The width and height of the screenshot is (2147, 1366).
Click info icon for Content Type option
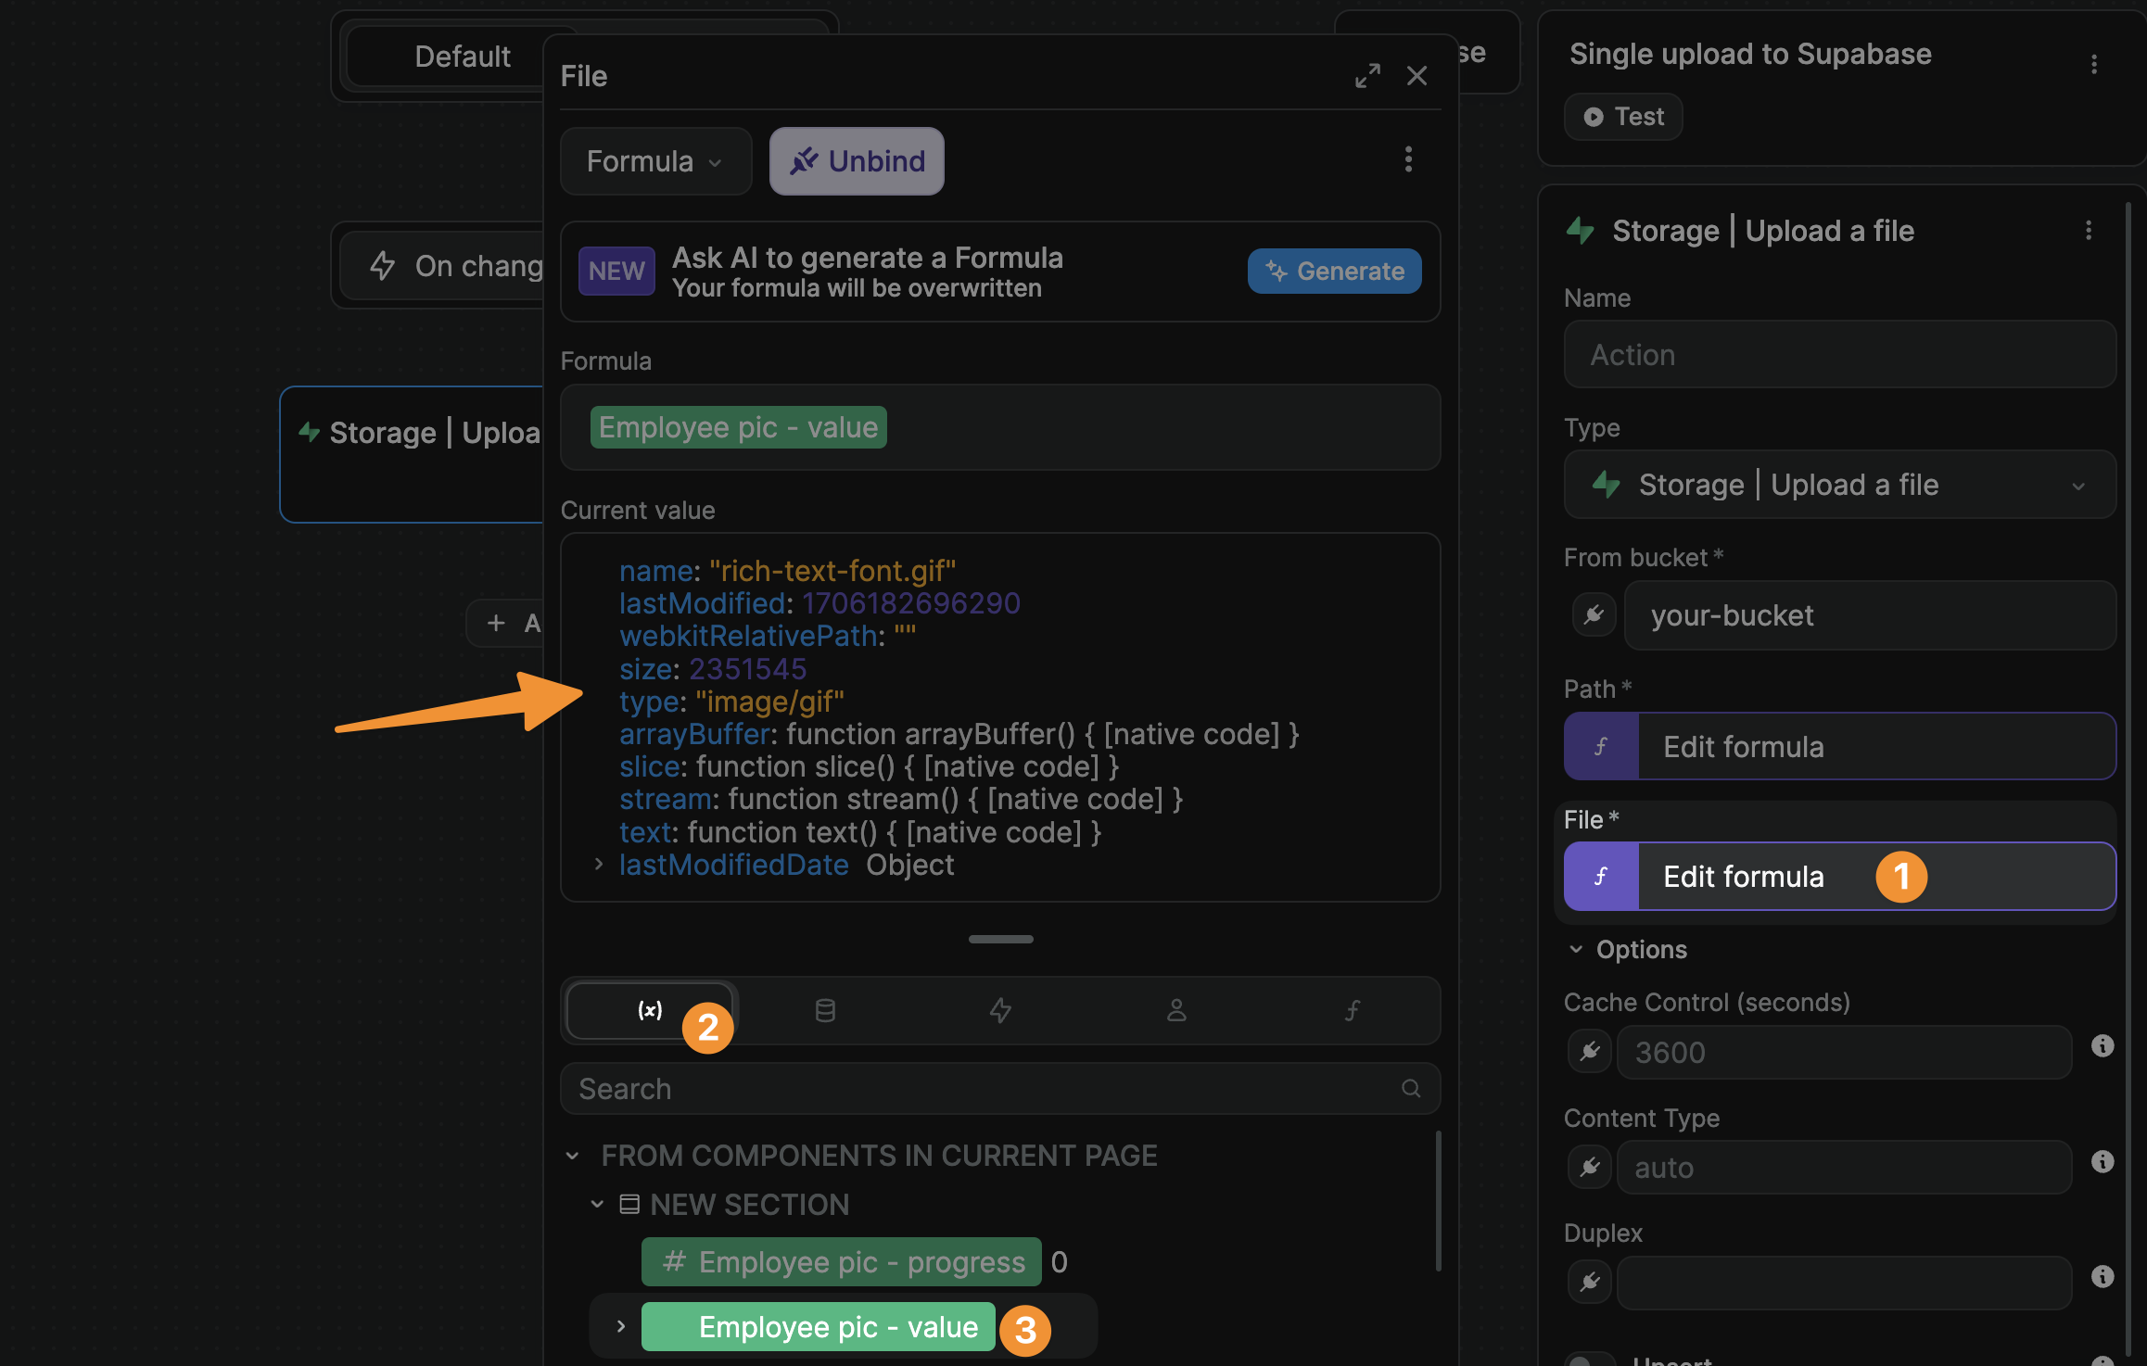(2102, 1161)
